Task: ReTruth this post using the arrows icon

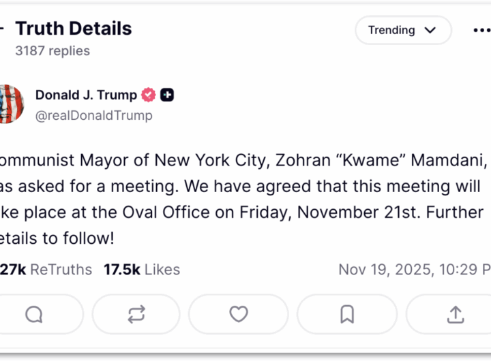Action: click(x=136, y=314)
